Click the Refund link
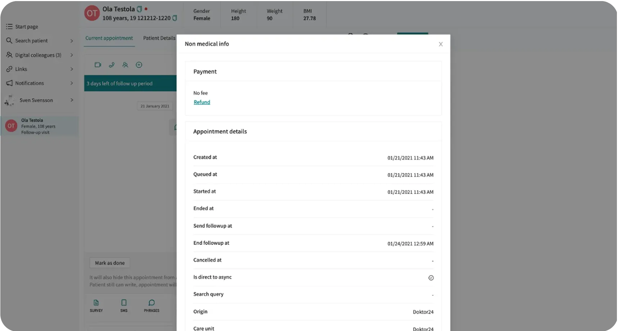The width and height of the screenshot is (618, 331). click(202, 102)
